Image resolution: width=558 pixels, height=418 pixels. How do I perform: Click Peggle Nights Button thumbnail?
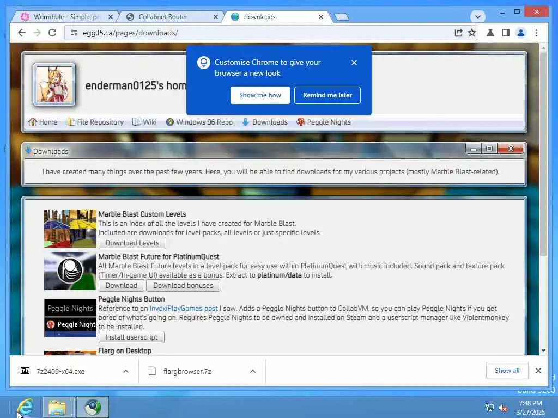click(x=70, y=318)
